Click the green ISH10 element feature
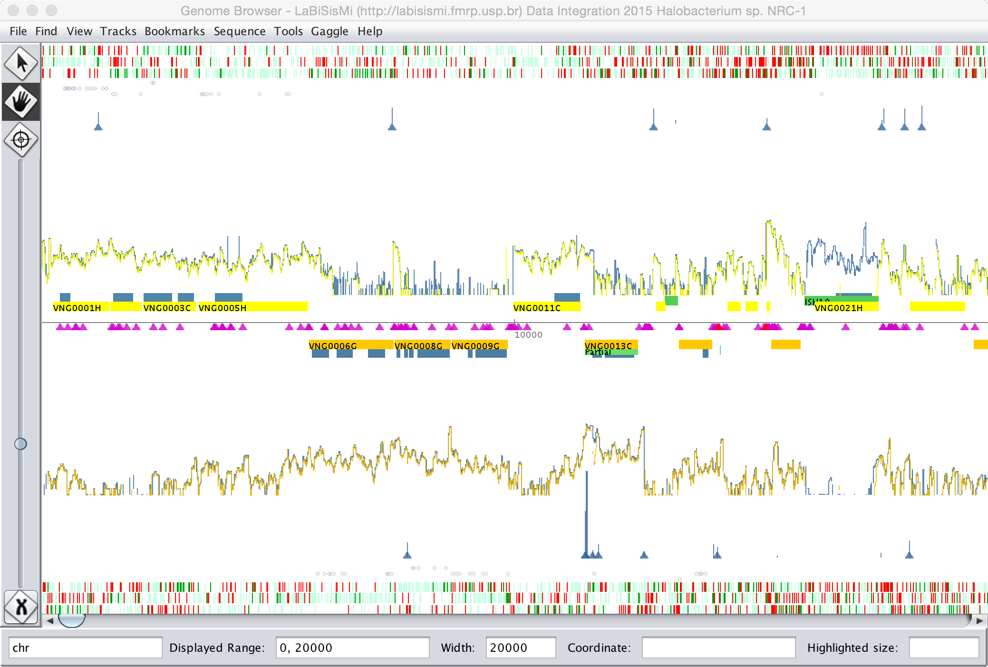 point(841,300)
